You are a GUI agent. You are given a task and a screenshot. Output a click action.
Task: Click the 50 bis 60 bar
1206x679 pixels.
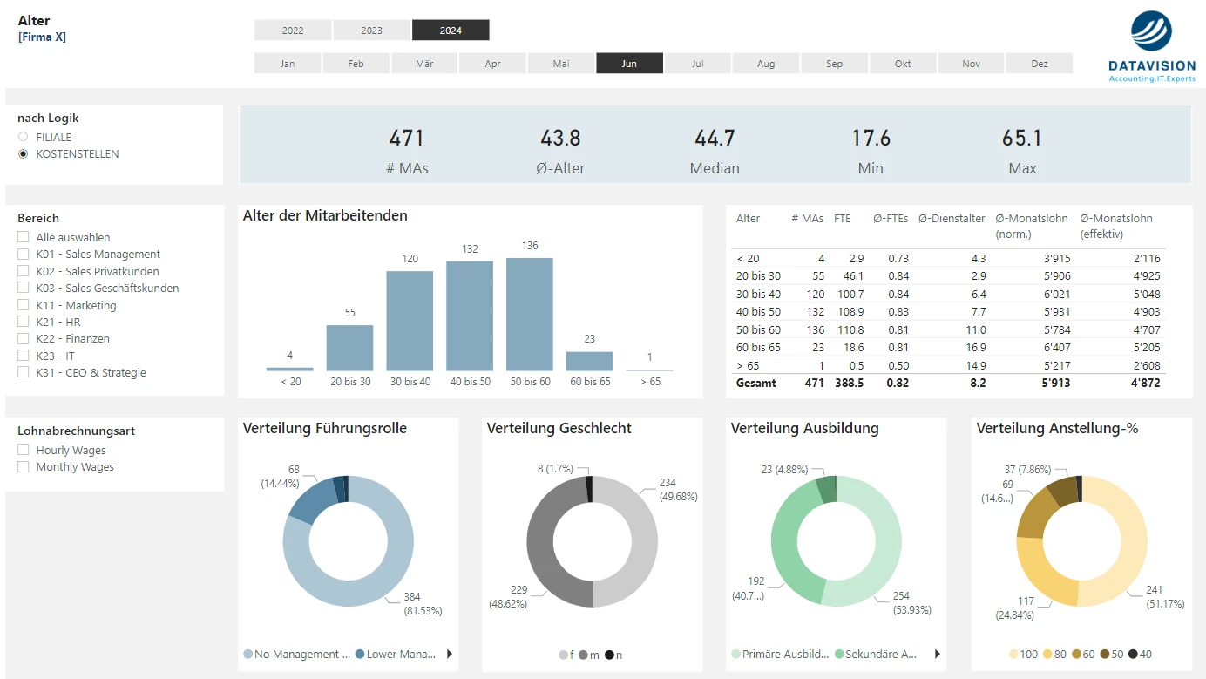click(530, 315)
